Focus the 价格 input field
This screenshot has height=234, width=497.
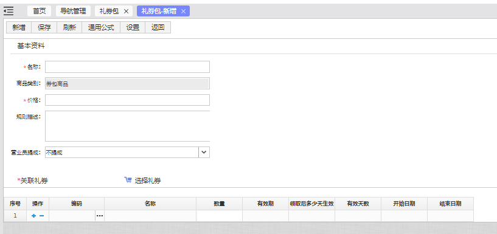[127, 100]
